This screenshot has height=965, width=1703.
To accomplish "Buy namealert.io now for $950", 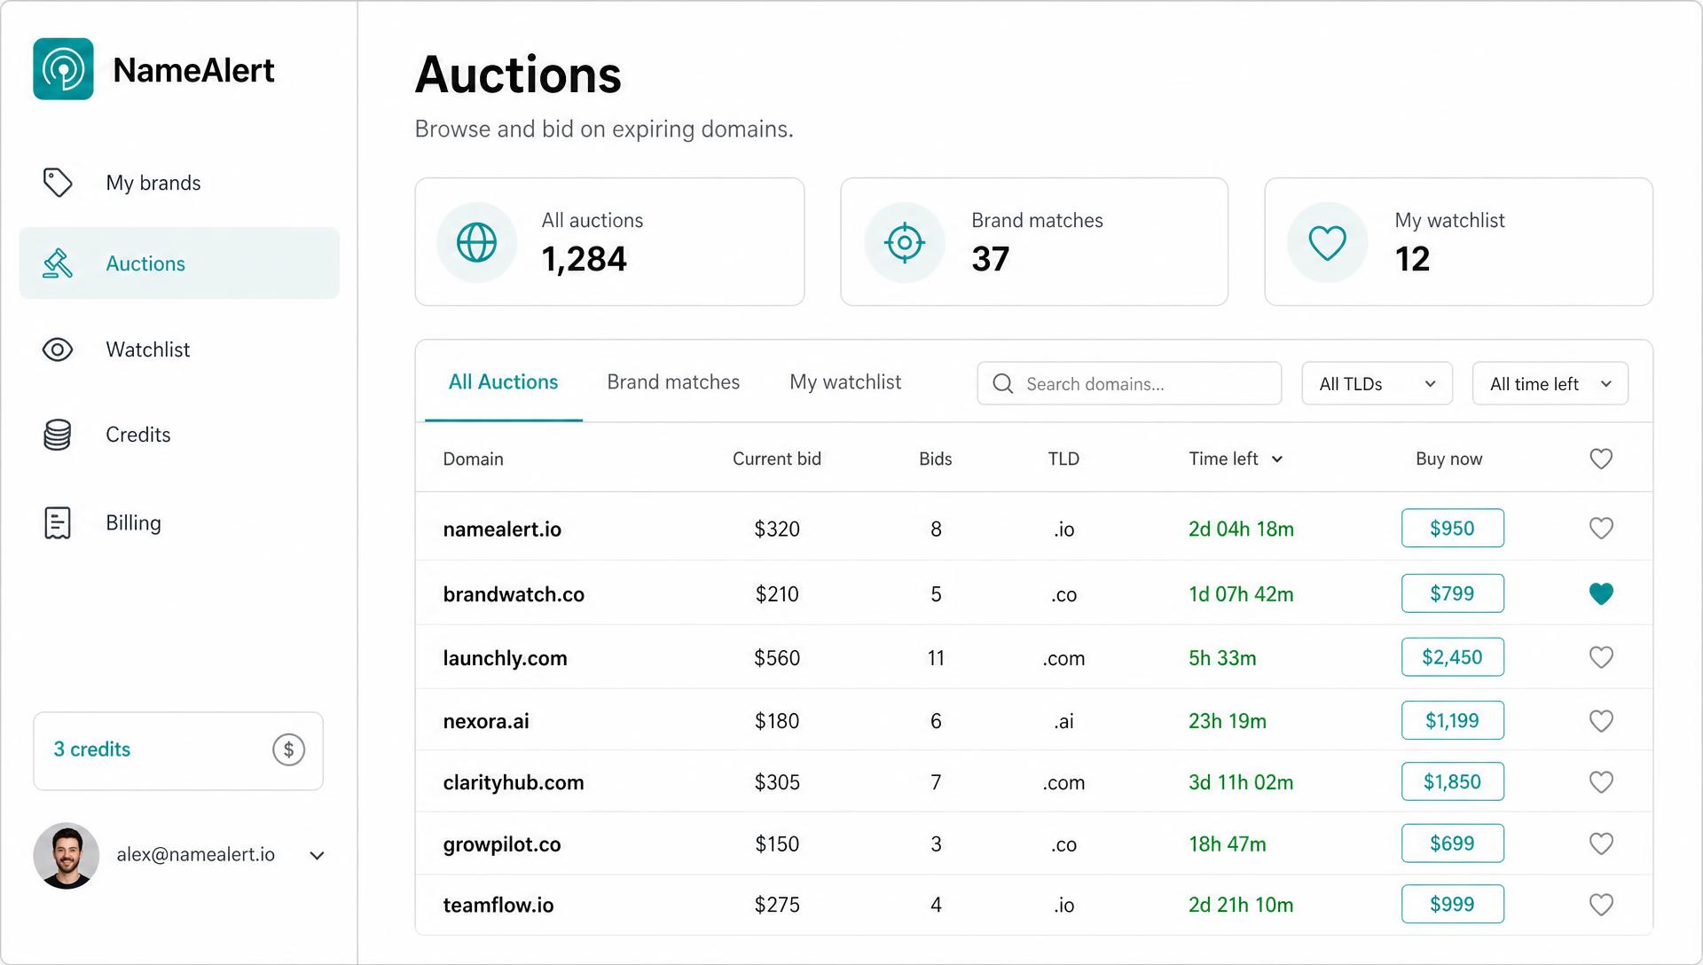I will coord(1452,528).
